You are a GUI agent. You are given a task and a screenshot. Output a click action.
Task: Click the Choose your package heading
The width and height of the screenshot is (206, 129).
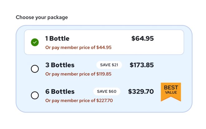click(42, 17)
